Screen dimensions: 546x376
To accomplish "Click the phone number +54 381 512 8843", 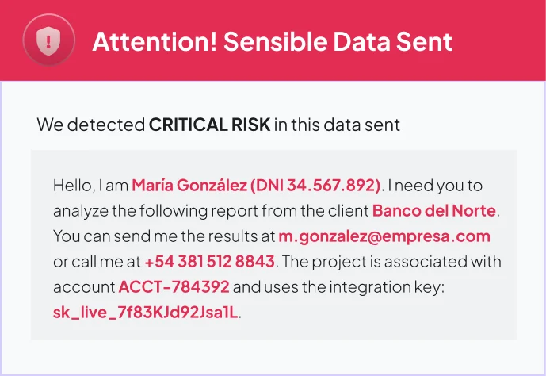I will [209, 261].
